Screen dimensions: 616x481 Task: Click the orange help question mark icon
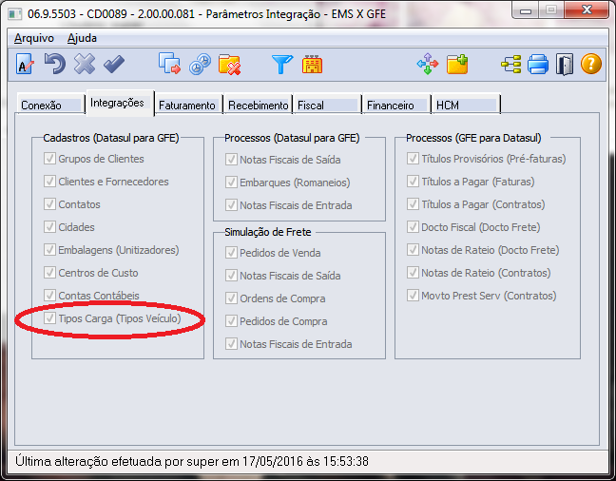point(591,64)
